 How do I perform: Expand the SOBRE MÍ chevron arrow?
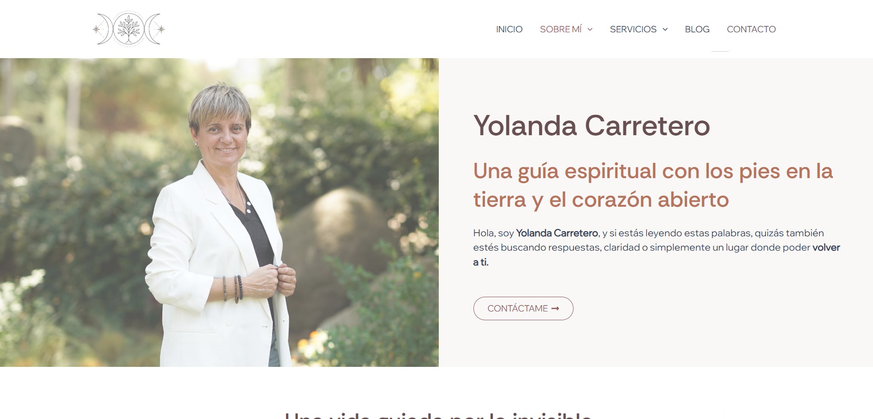tap(590, 30)
